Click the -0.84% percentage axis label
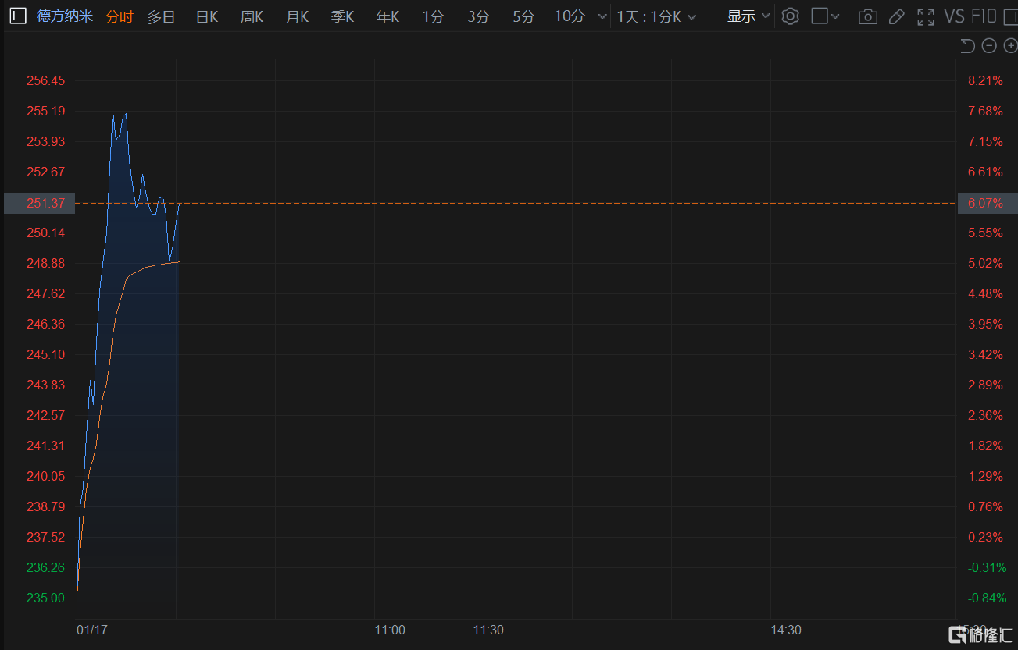 (x=985, y=598)
